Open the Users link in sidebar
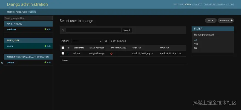 (10, 46)
